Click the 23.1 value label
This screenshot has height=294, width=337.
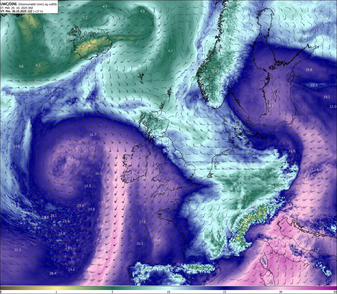(69, 248)
